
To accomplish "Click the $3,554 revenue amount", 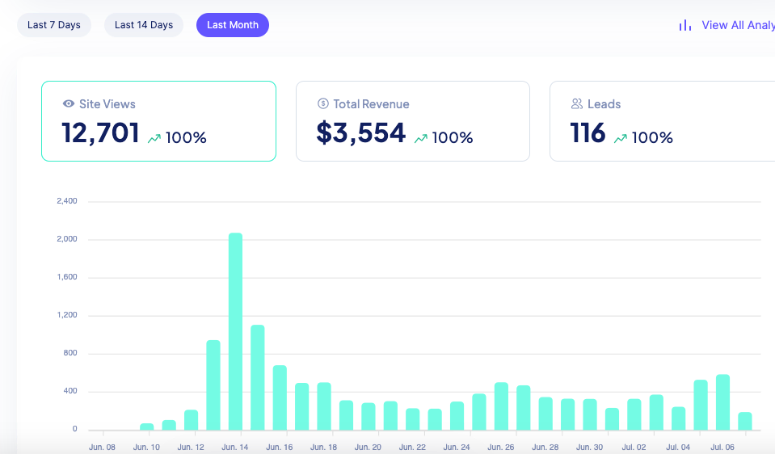I will (x=361, y=134).
